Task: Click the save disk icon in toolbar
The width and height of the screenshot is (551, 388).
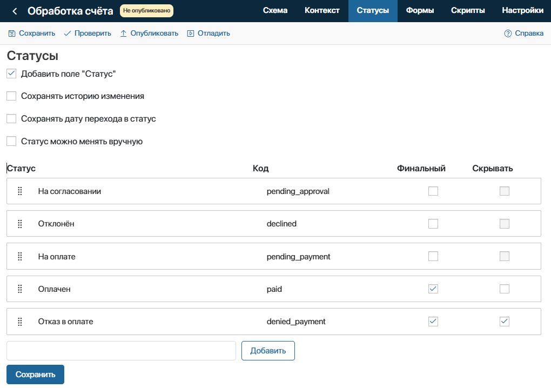Action: [12, 34]
